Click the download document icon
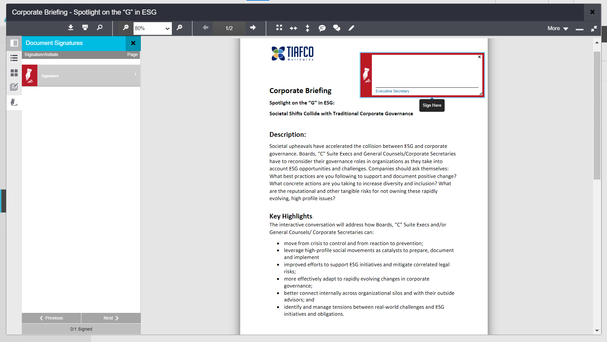Viewport: 607px width, 342px height. pos(71,28)
